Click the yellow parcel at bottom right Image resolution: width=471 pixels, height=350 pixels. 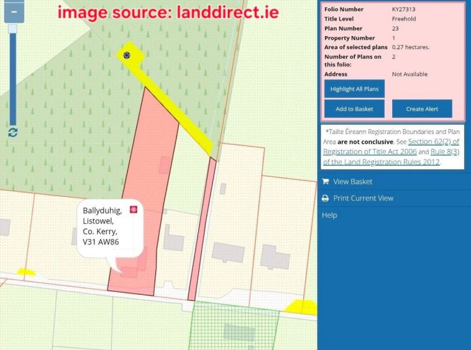302,307
